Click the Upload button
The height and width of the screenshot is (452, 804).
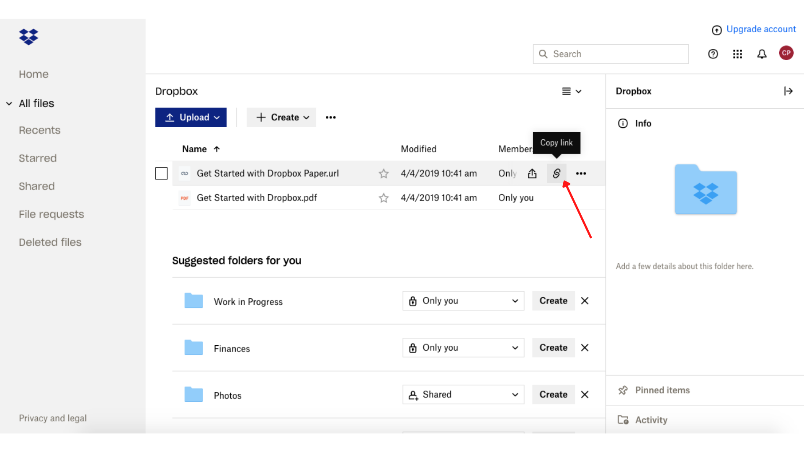tap(191, 117)
